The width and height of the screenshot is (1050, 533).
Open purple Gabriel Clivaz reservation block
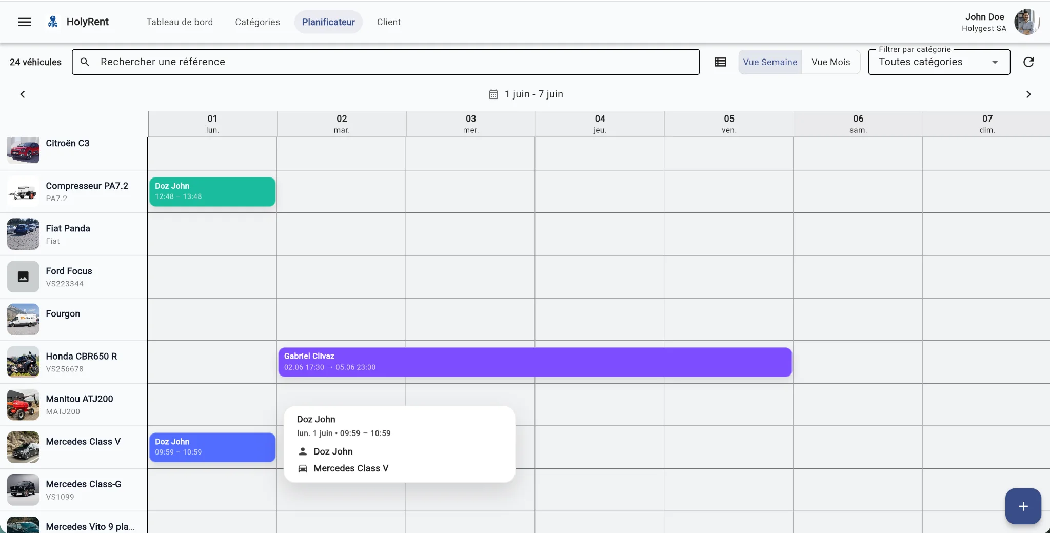(535, 362)
